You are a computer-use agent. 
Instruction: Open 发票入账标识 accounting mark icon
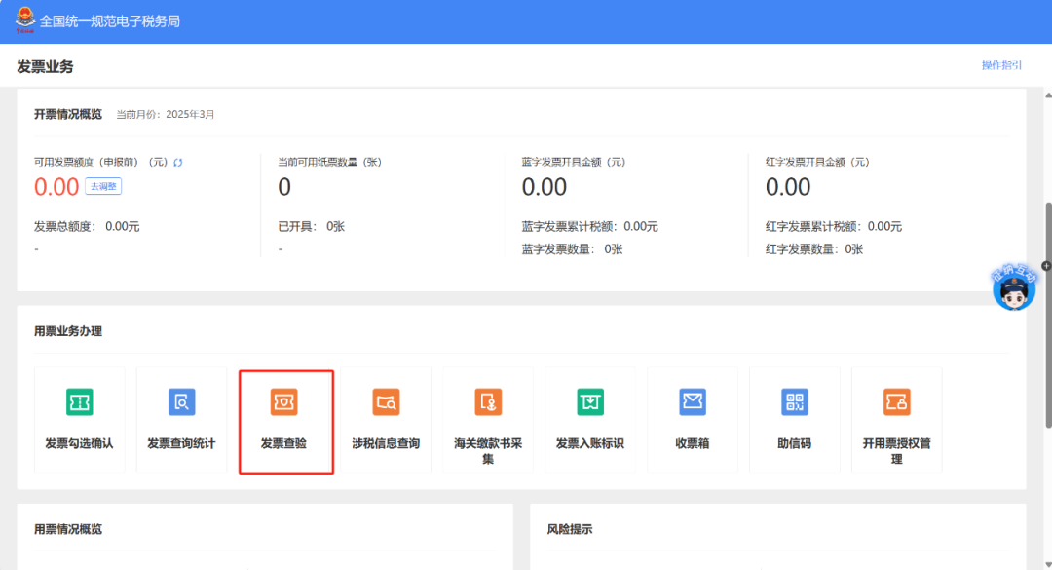590,402
